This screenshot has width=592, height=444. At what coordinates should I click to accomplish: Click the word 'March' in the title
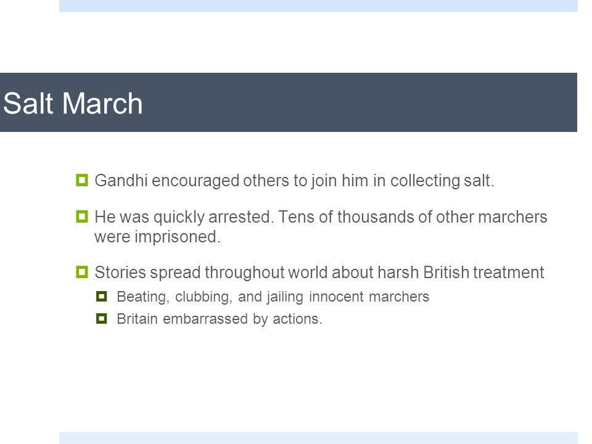pos(102,103)
